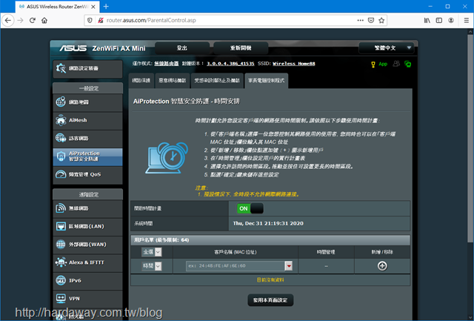Open the time type dropdown in entry row

152,266
